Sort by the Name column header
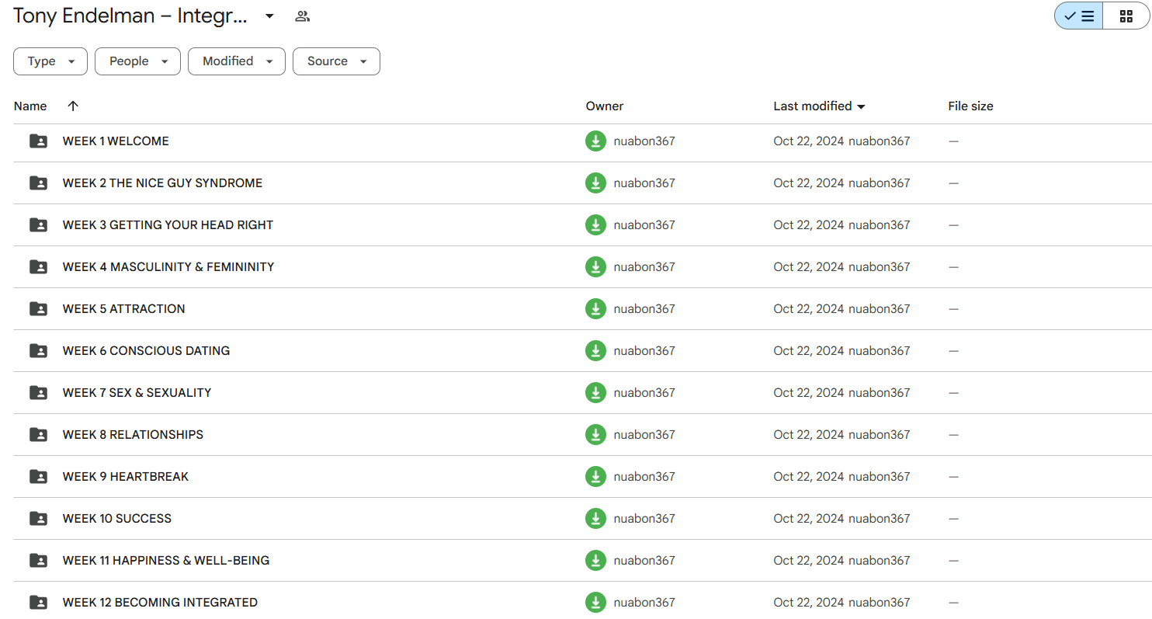 coord(30,106)
